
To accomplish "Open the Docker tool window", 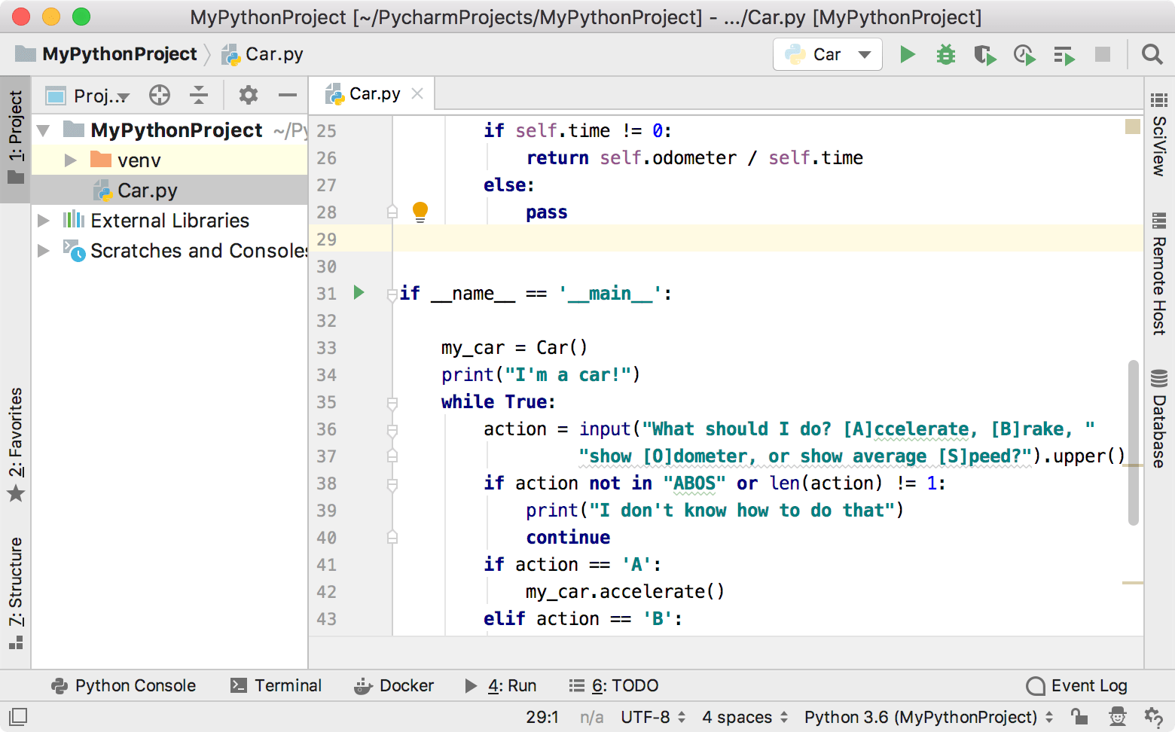I will coord(395,685).
